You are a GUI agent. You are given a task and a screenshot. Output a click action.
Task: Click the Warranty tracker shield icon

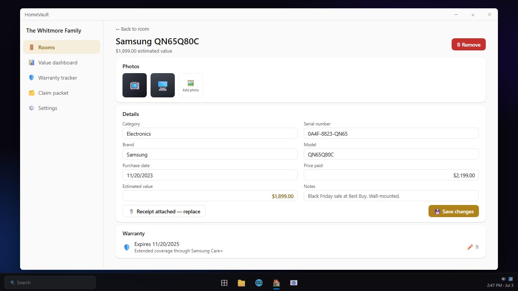click(31, 78)
